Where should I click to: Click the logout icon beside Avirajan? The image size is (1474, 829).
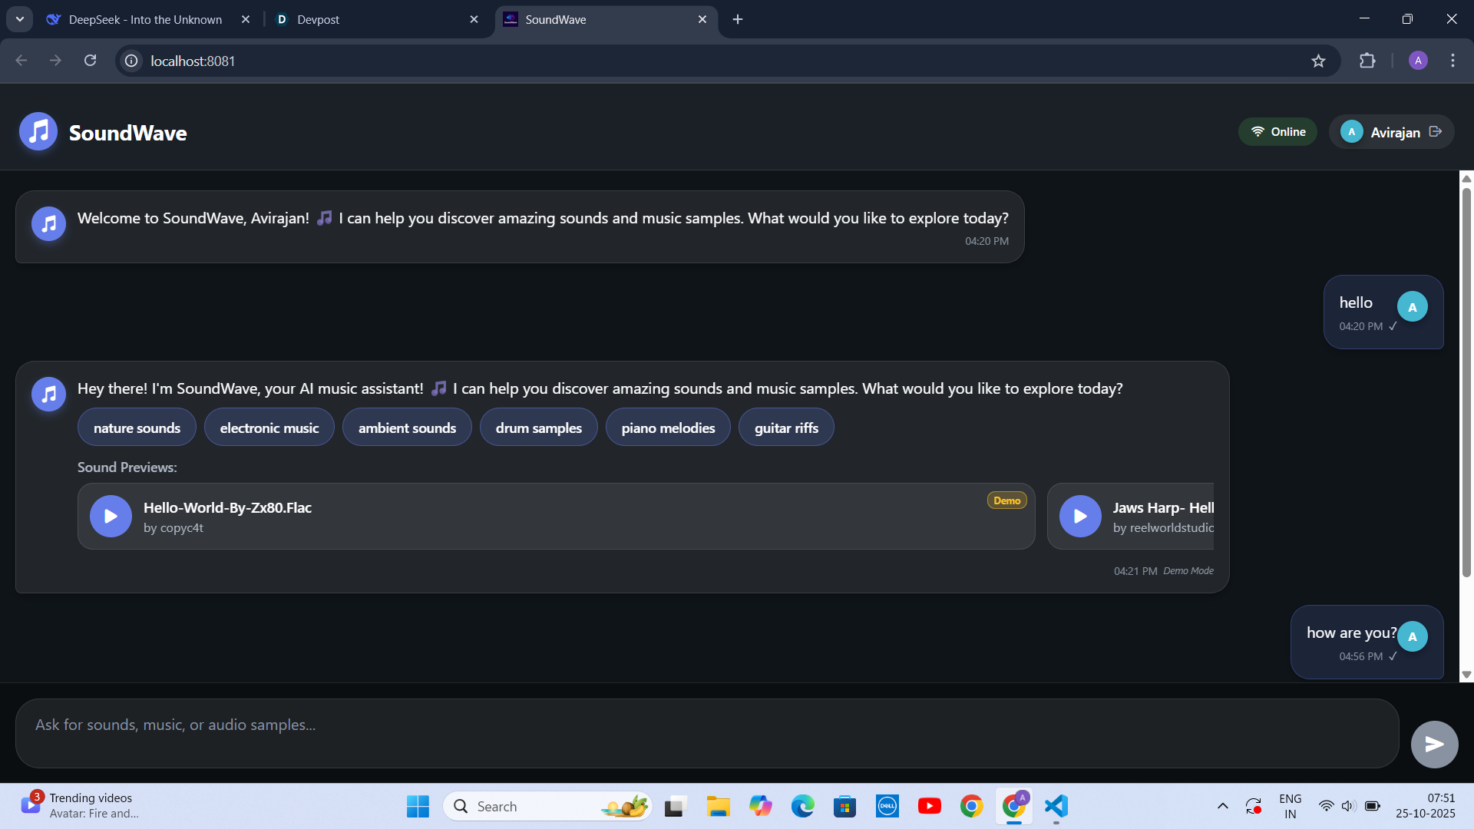coord(1436,132)
